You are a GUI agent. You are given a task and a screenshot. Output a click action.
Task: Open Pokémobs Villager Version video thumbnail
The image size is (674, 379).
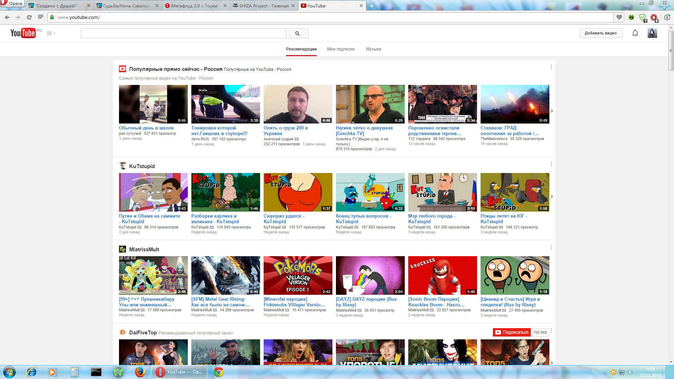[x=298, y=275]
